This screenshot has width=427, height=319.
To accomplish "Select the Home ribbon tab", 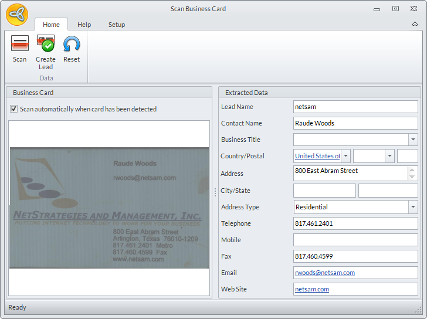I will (x=51, y=25).
